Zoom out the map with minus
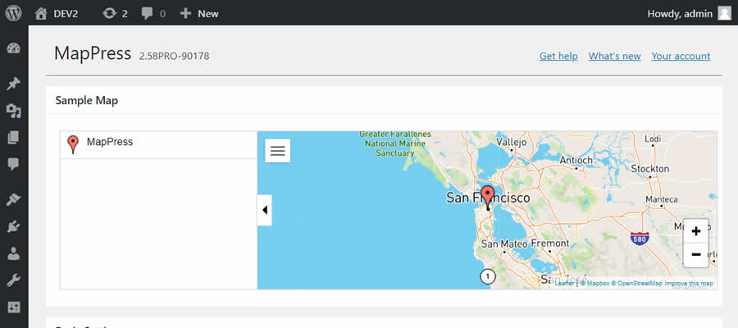 pyautogui.click(x=695, y=255)
